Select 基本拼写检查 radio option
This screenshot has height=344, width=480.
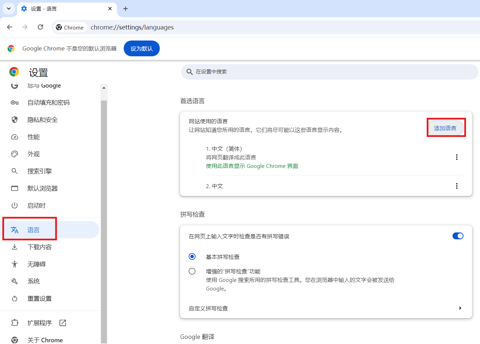(192, 256)
